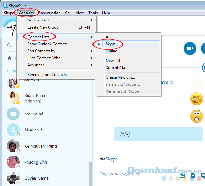The width and height of the screenshot is (205, 186).
Task: Click the profile picture avatar
Action: pos(12,30)
